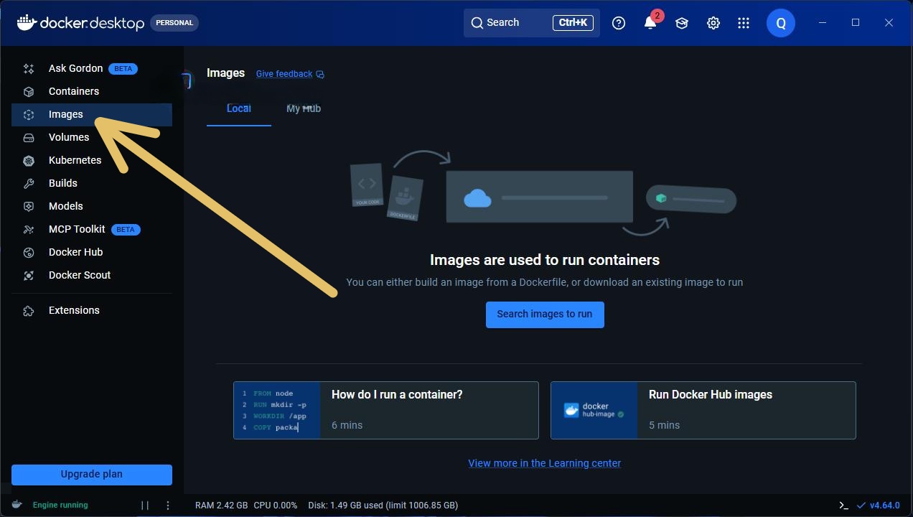Open the Volumes section

pyautogui.click(x=92, y=138)
